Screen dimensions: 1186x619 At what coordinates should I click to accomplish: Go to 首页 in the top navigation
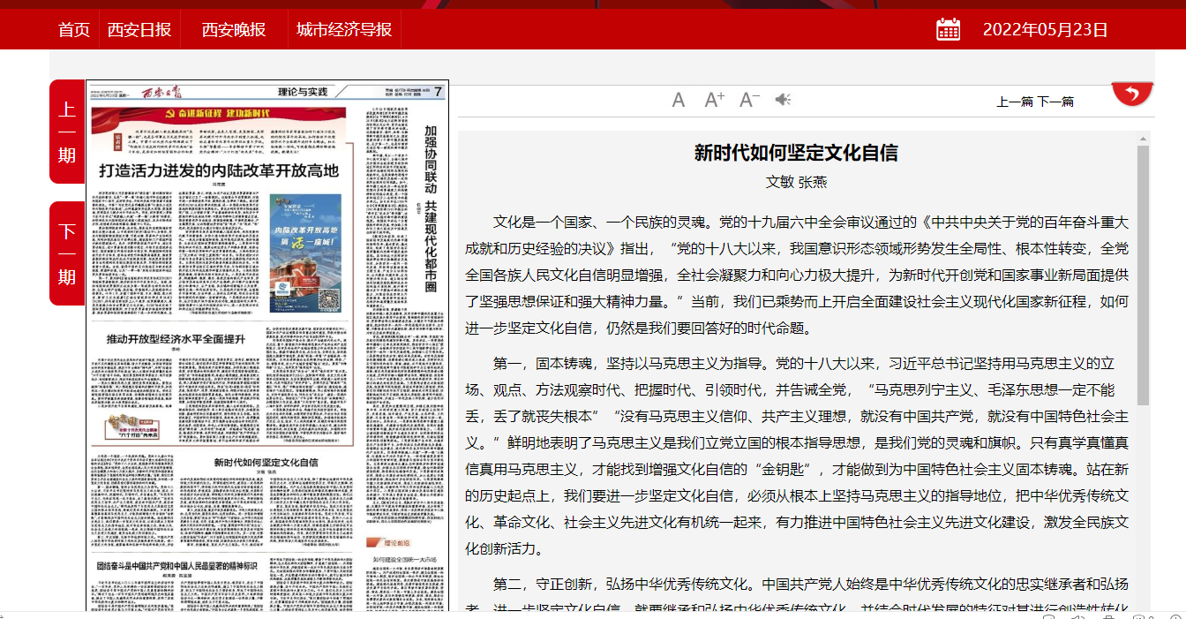point(74,29)
